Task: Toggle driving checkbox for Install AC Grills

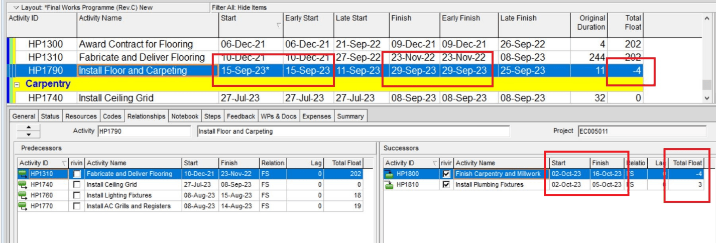Action: 77,206
